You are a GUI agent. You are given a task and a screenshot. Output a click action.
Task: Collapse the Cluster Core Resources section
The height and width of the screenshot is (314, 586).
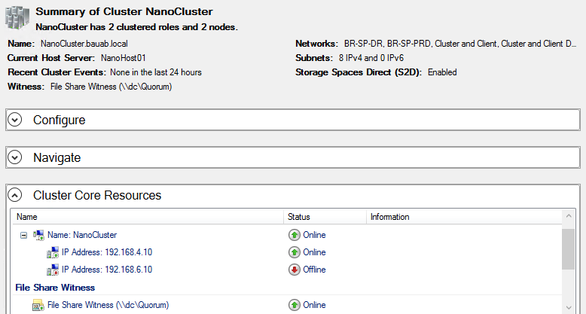(x=15, y=195)
